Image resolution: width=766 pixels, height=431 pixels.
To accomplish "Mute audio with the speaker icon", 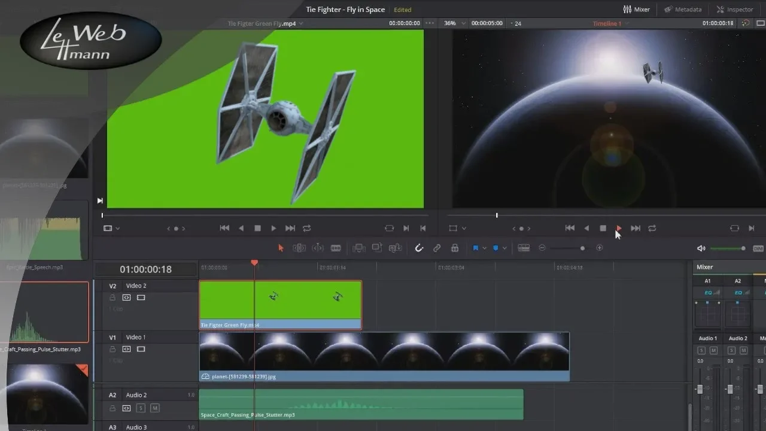I will pos(701,248).
